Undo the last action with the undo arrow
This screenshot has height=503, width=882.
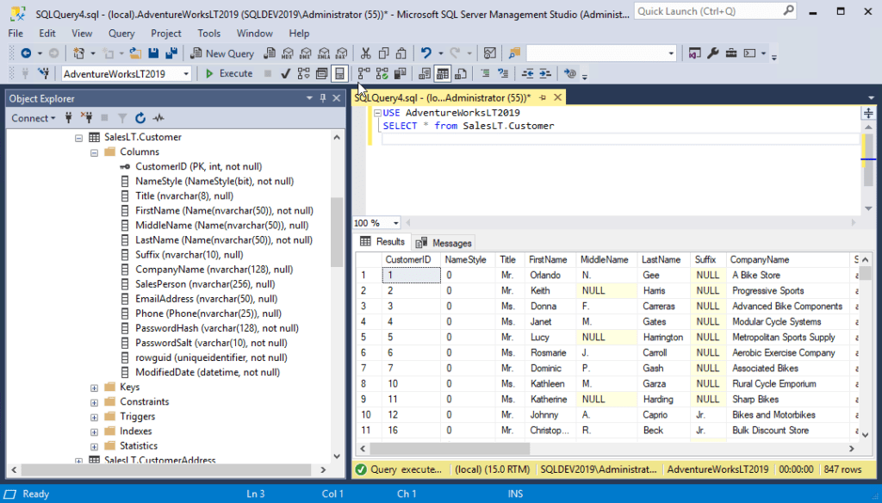click(425, 53)
